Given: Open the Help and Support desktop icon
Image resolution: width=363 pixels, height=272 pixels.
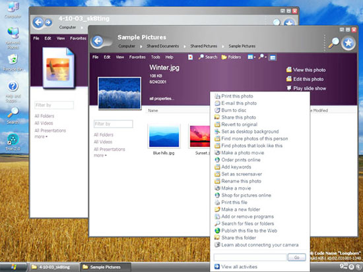Looking at the screenshot, I should (13, 92).
